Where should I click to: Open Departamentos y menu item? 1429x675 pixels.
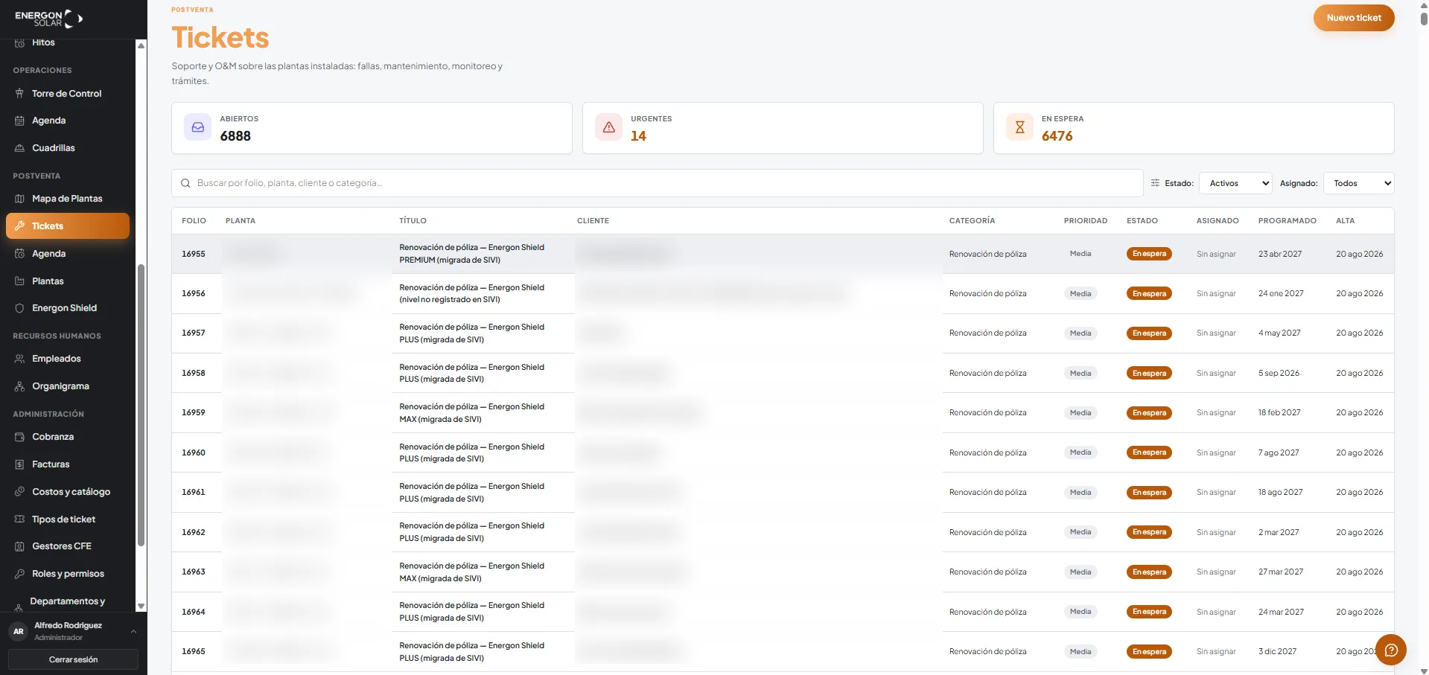[67, 601]
